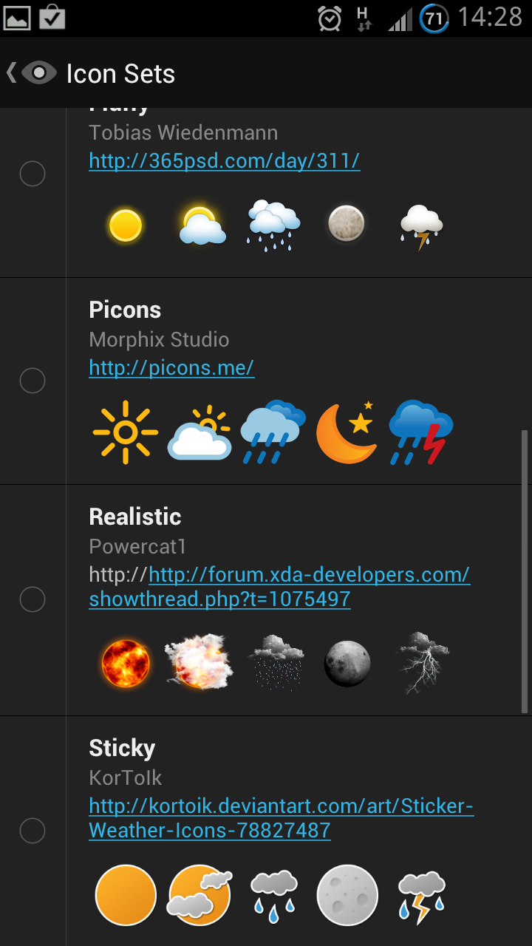
Task: Select the Picons icon set radio button
Action: coord(33,381)
